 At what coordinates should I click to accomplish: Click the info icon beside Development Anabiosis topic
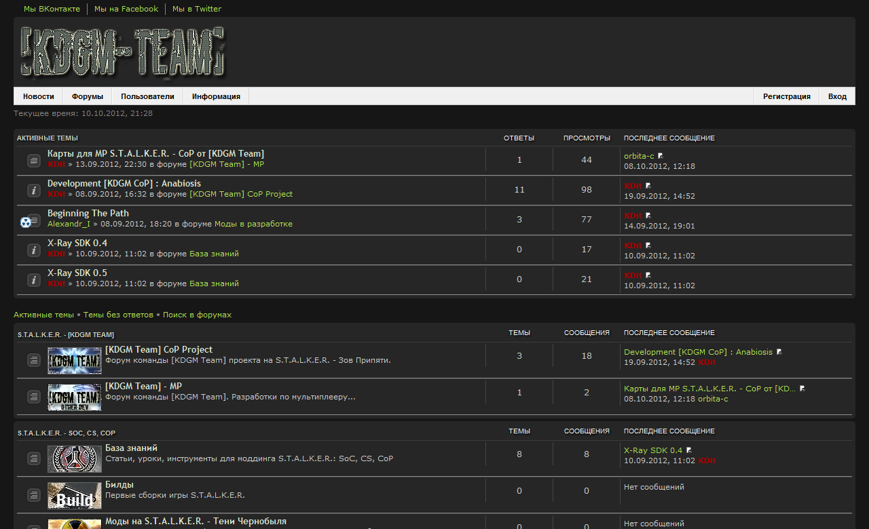33,191
